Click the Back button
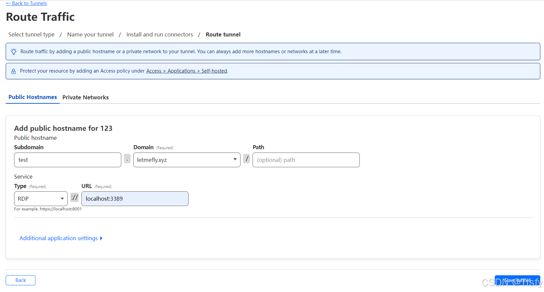The image size is (544, 292). [x=20, y=280]
